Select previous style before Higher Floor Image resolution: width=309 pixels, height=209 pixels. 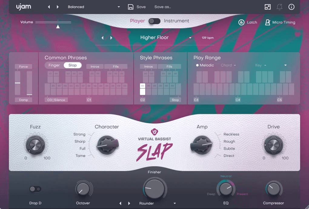(x=102, y=38)
